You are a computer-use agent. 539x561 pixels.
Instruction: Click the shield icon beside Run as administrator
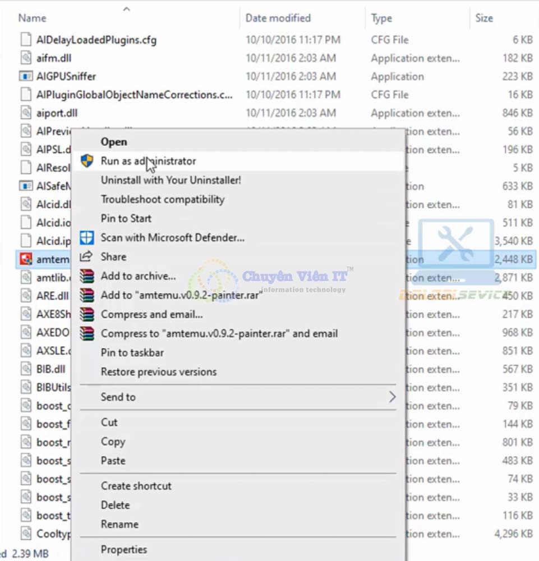86,162
